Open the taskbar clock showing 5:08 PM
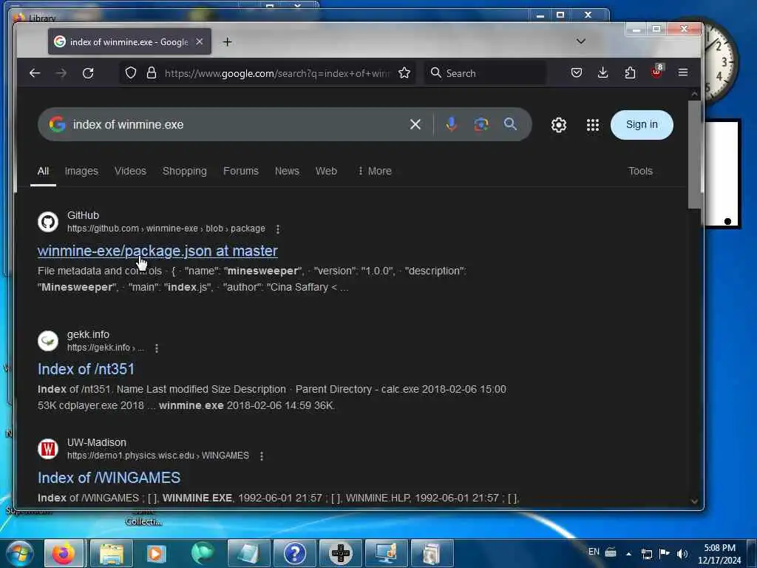The height and width of the screenshot is (568, 757). pos(719,553)
